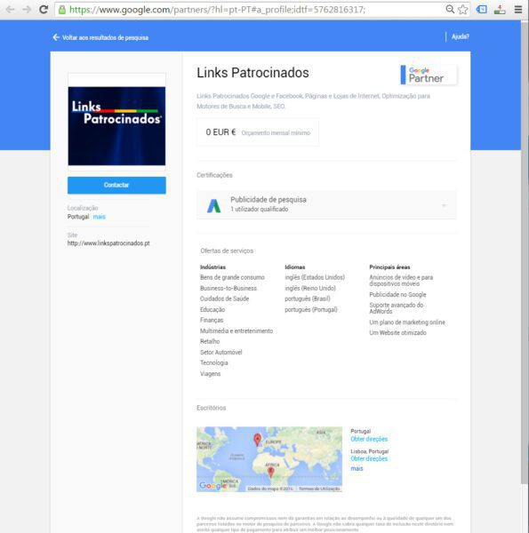Go back using the browser back arrow
This screenshot has height=533, width=529.
[10, 10]
